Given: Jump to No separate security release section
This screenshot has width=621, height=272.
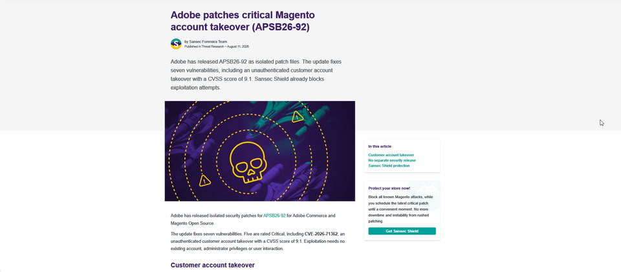Looking at the screenshot, I should tap(392, 160).
